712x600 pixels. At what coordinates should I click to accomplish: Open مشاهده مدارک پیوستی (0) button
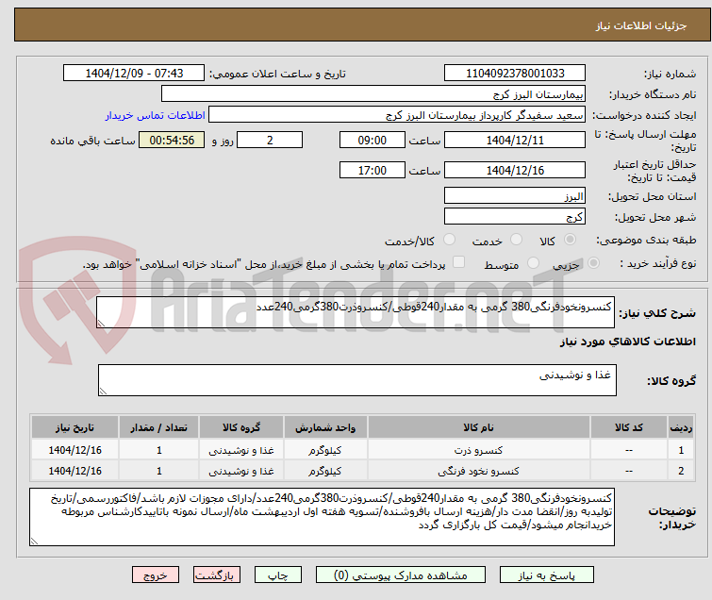click(401, 575)
